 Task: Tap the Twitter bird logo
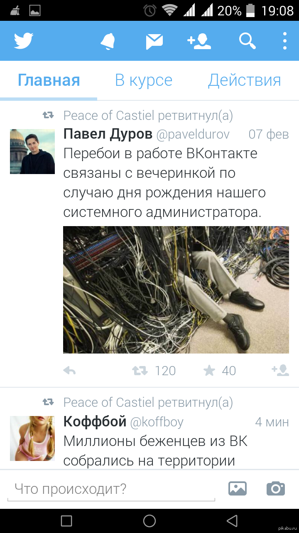(24, 41)
